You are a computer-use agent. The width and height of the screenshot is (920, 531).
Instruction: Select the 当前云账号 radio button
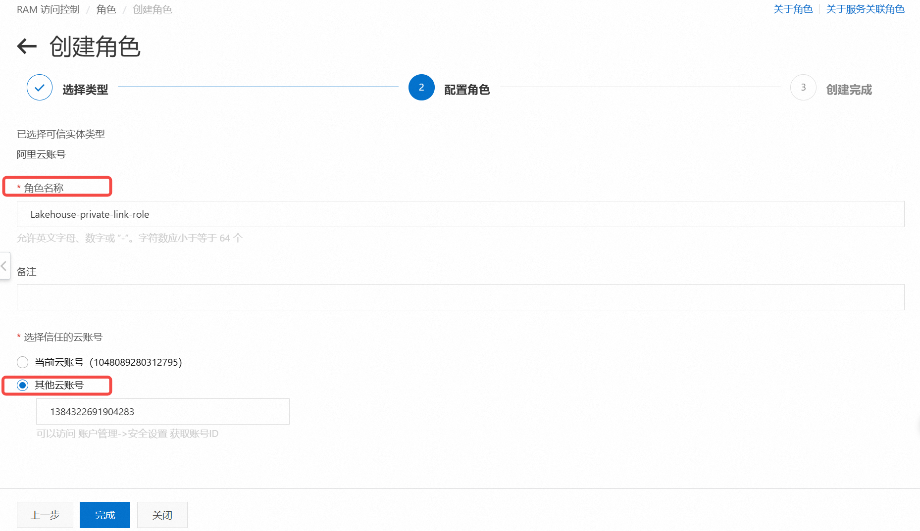coord(23,362)
